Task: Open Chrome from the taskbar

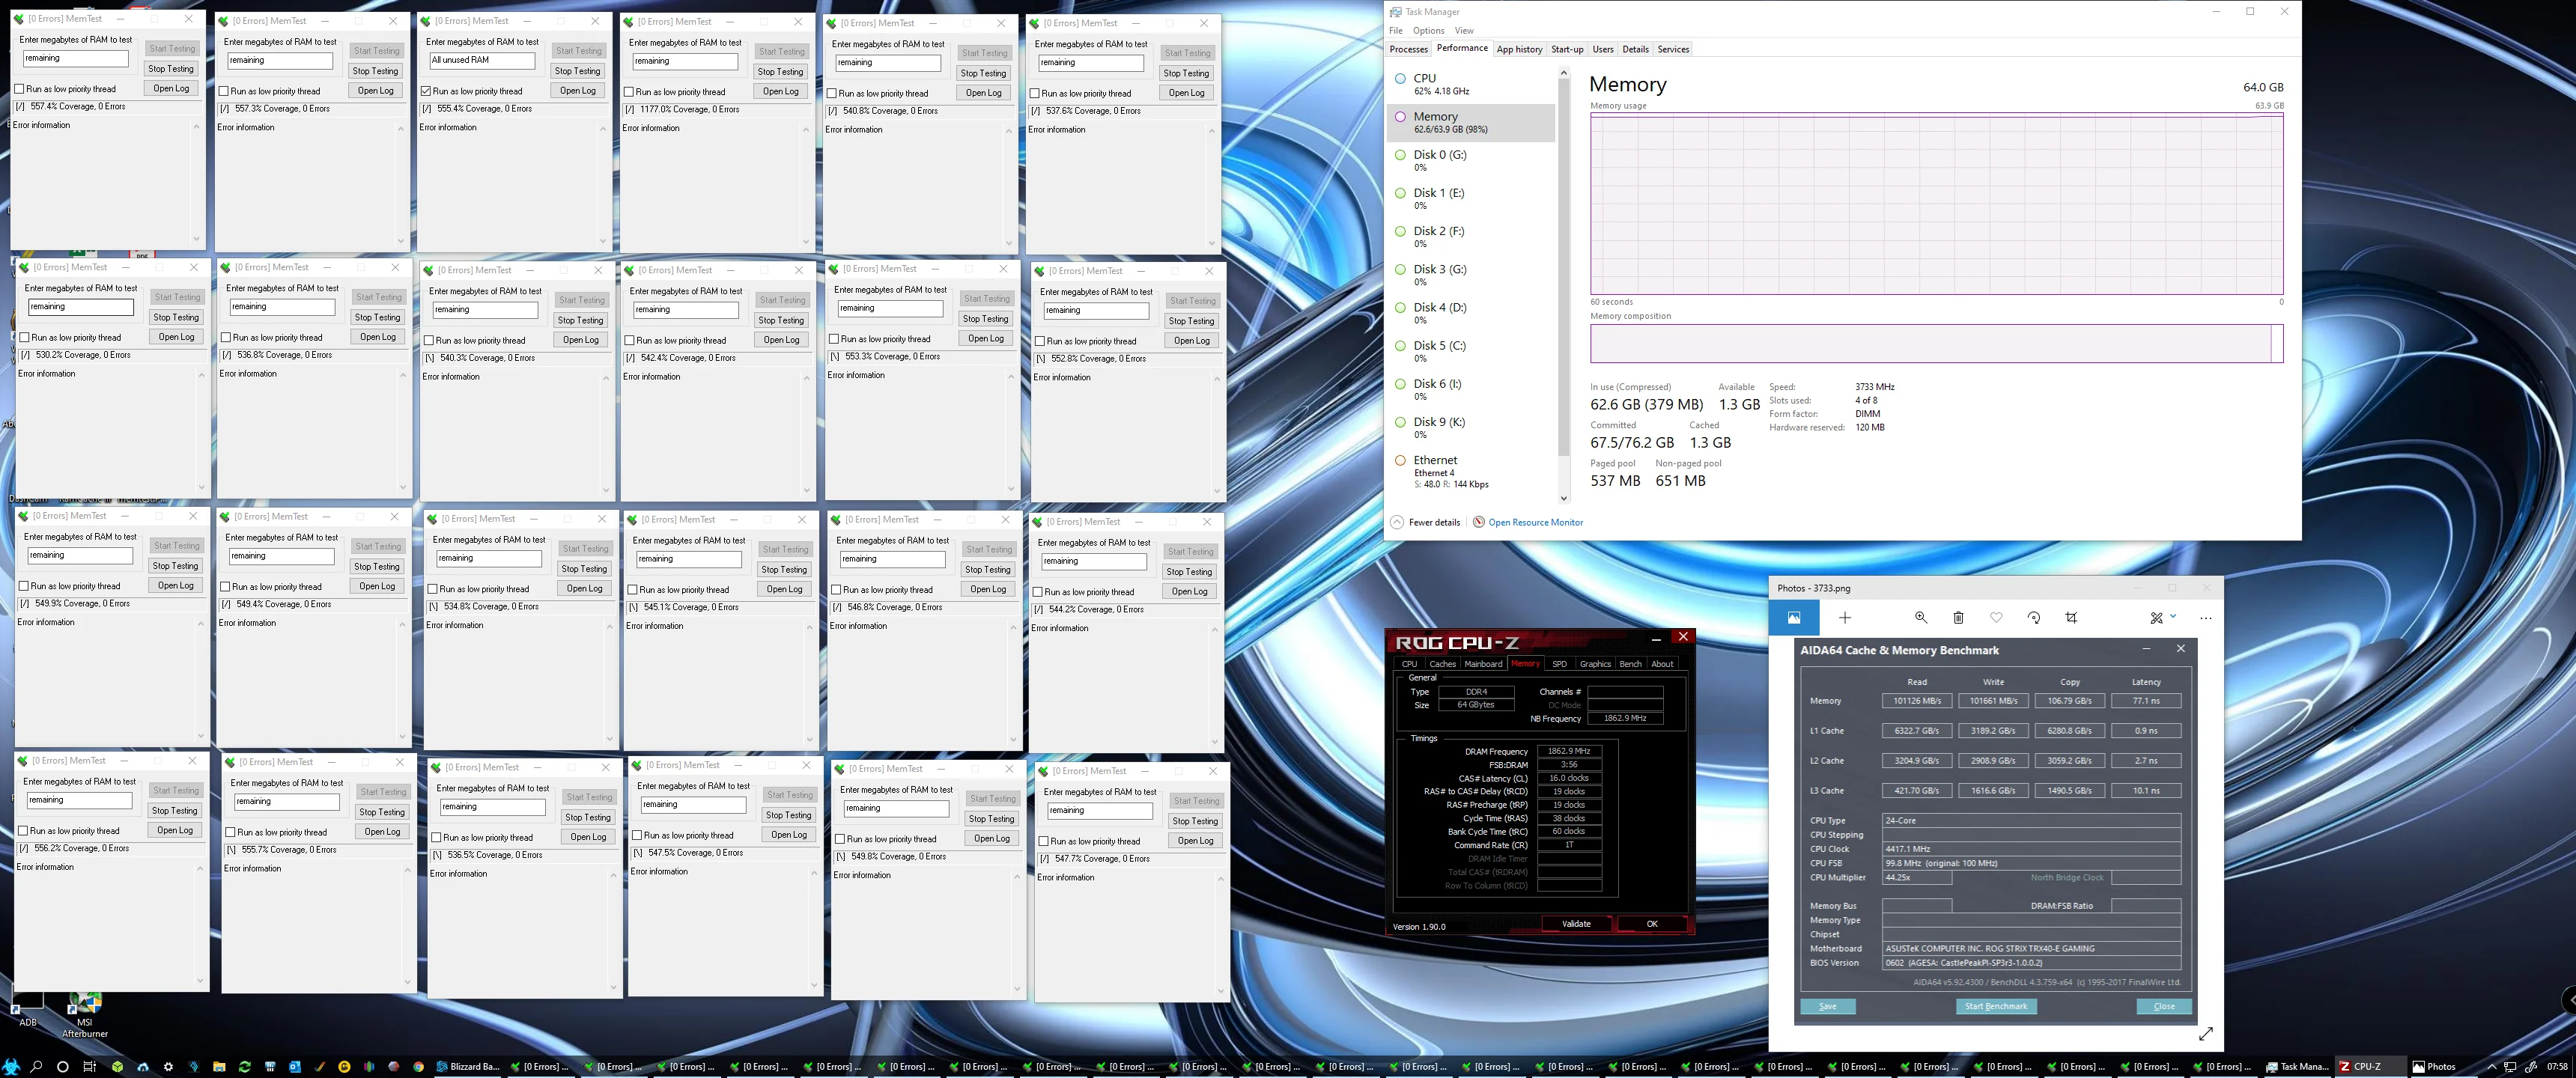Action: coord(418,1067)
